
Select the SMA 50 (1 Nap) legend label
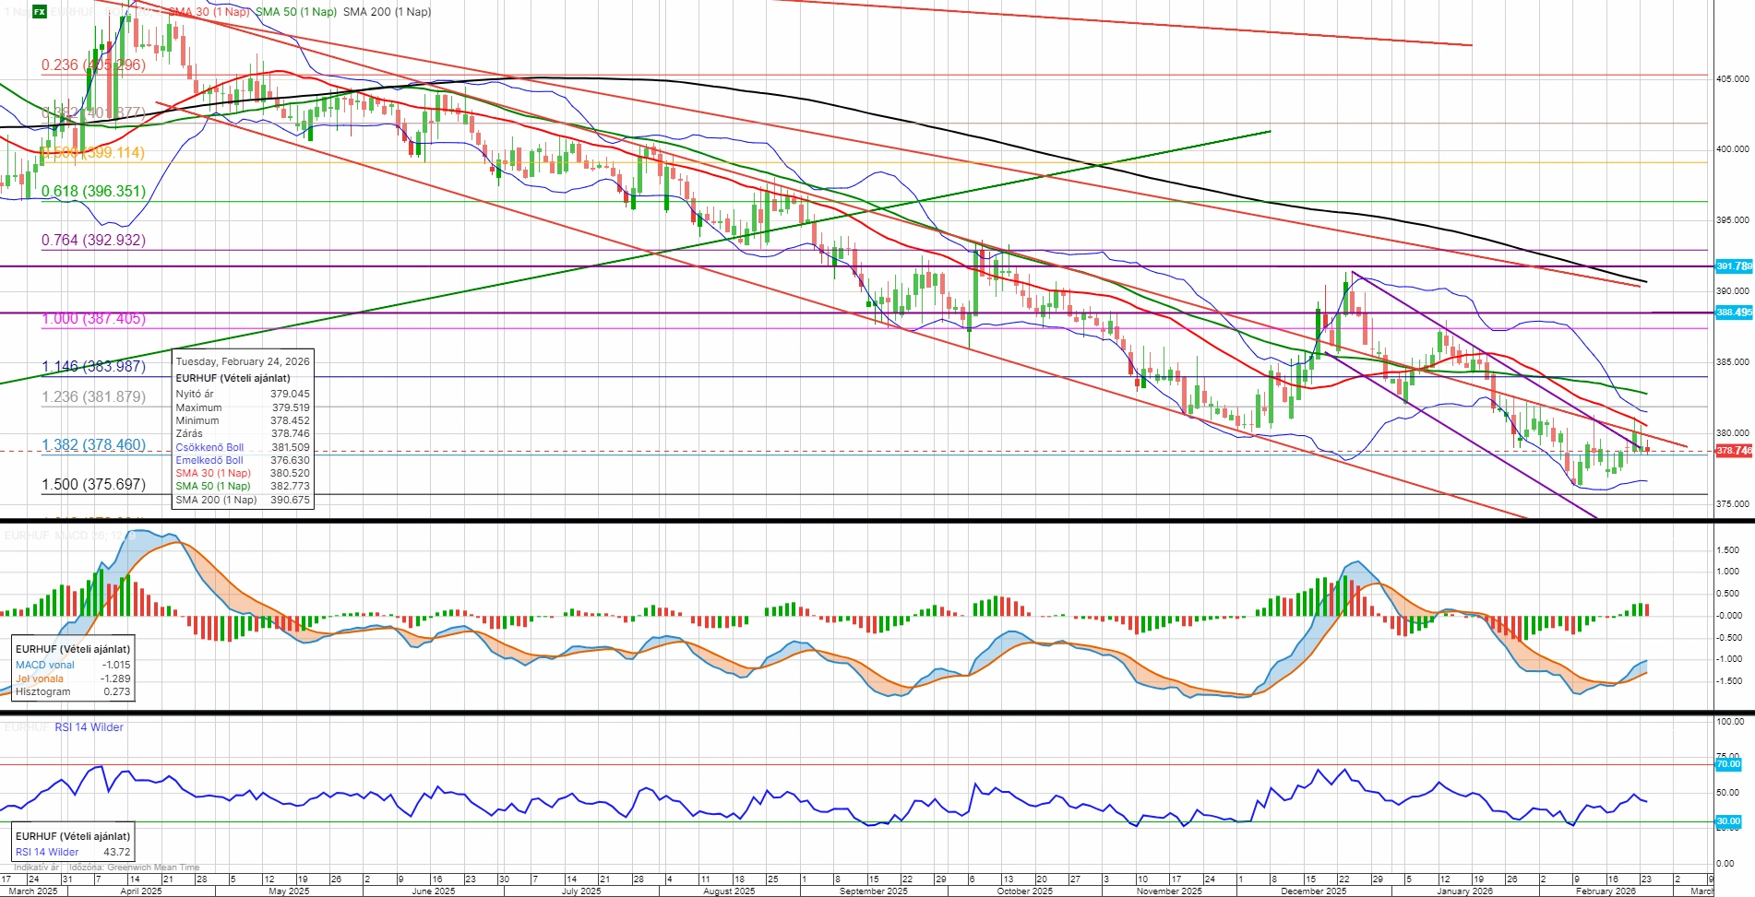click(295, 12)
